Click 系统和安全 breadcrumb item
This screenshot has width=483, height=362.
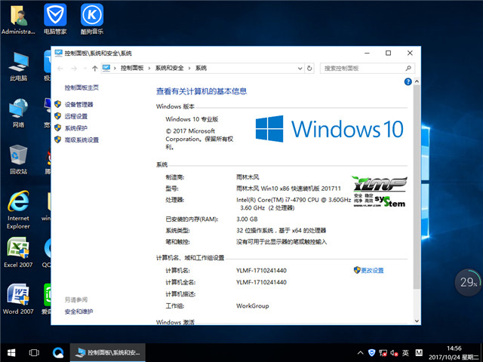coord(169,68)
